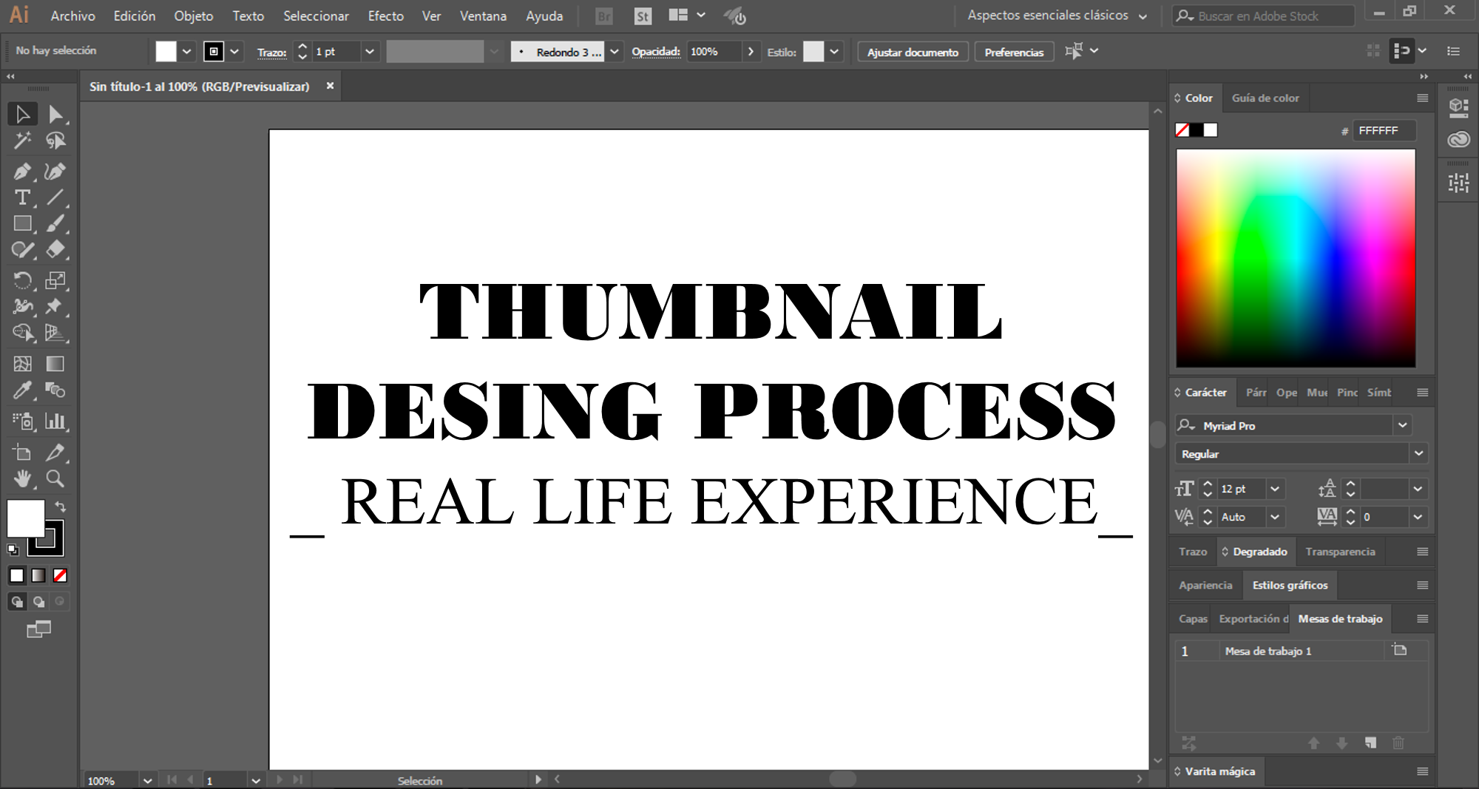Viewport: 1479px width, 789px height.
Task: Select the Lasso tool
Action: point(55,140)
